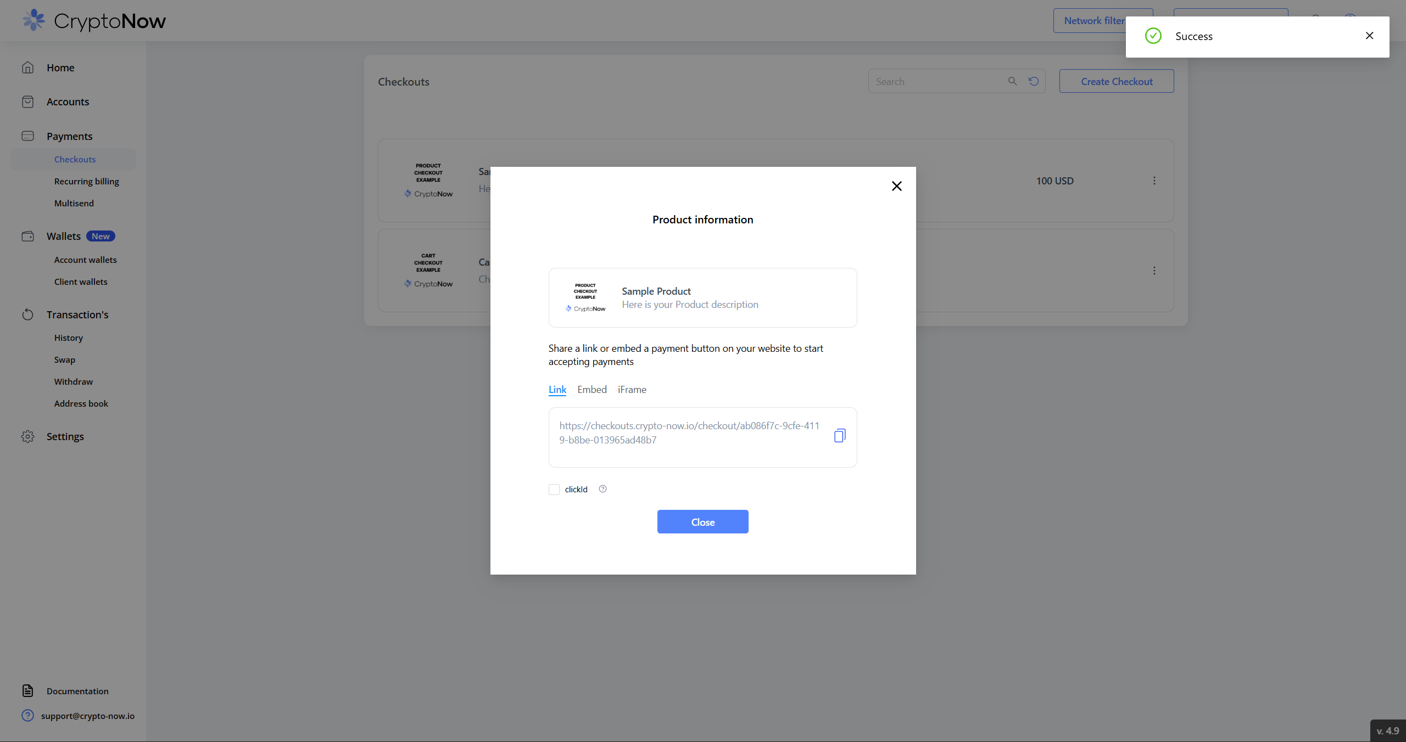This screenshot has height=742, width=1406.
Task: Click the New badge next to Wallets
Action: tap(101, 236)
